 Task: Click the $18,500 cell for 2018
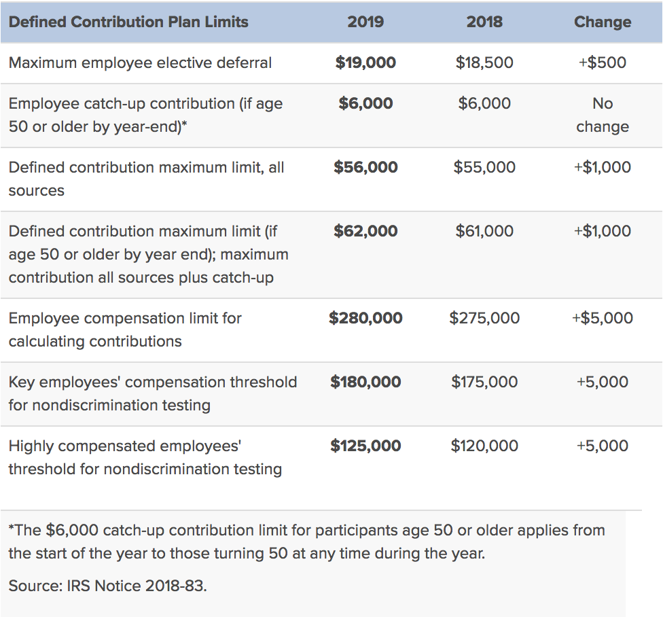tap(484, 63)
